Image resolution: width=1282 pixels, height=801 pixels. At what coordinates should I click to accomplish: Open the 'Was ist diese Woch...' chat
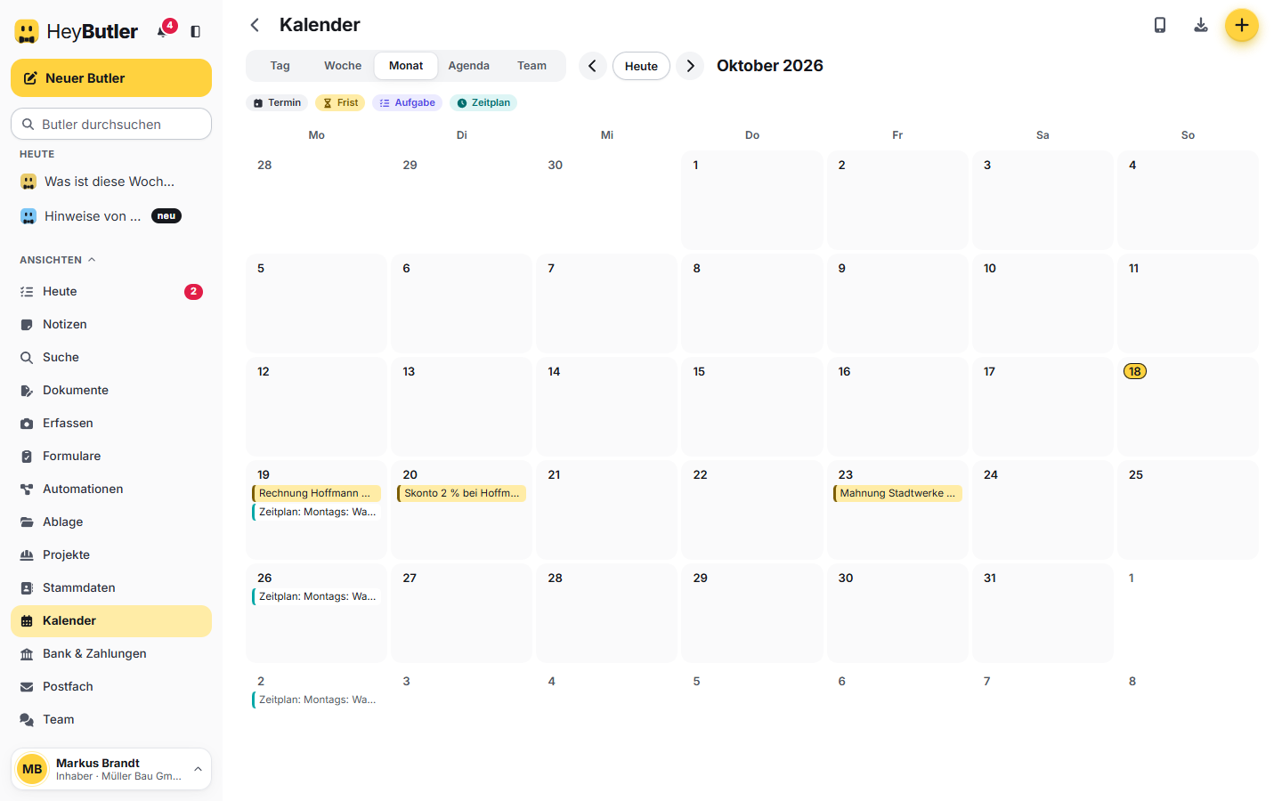point(111,182)
